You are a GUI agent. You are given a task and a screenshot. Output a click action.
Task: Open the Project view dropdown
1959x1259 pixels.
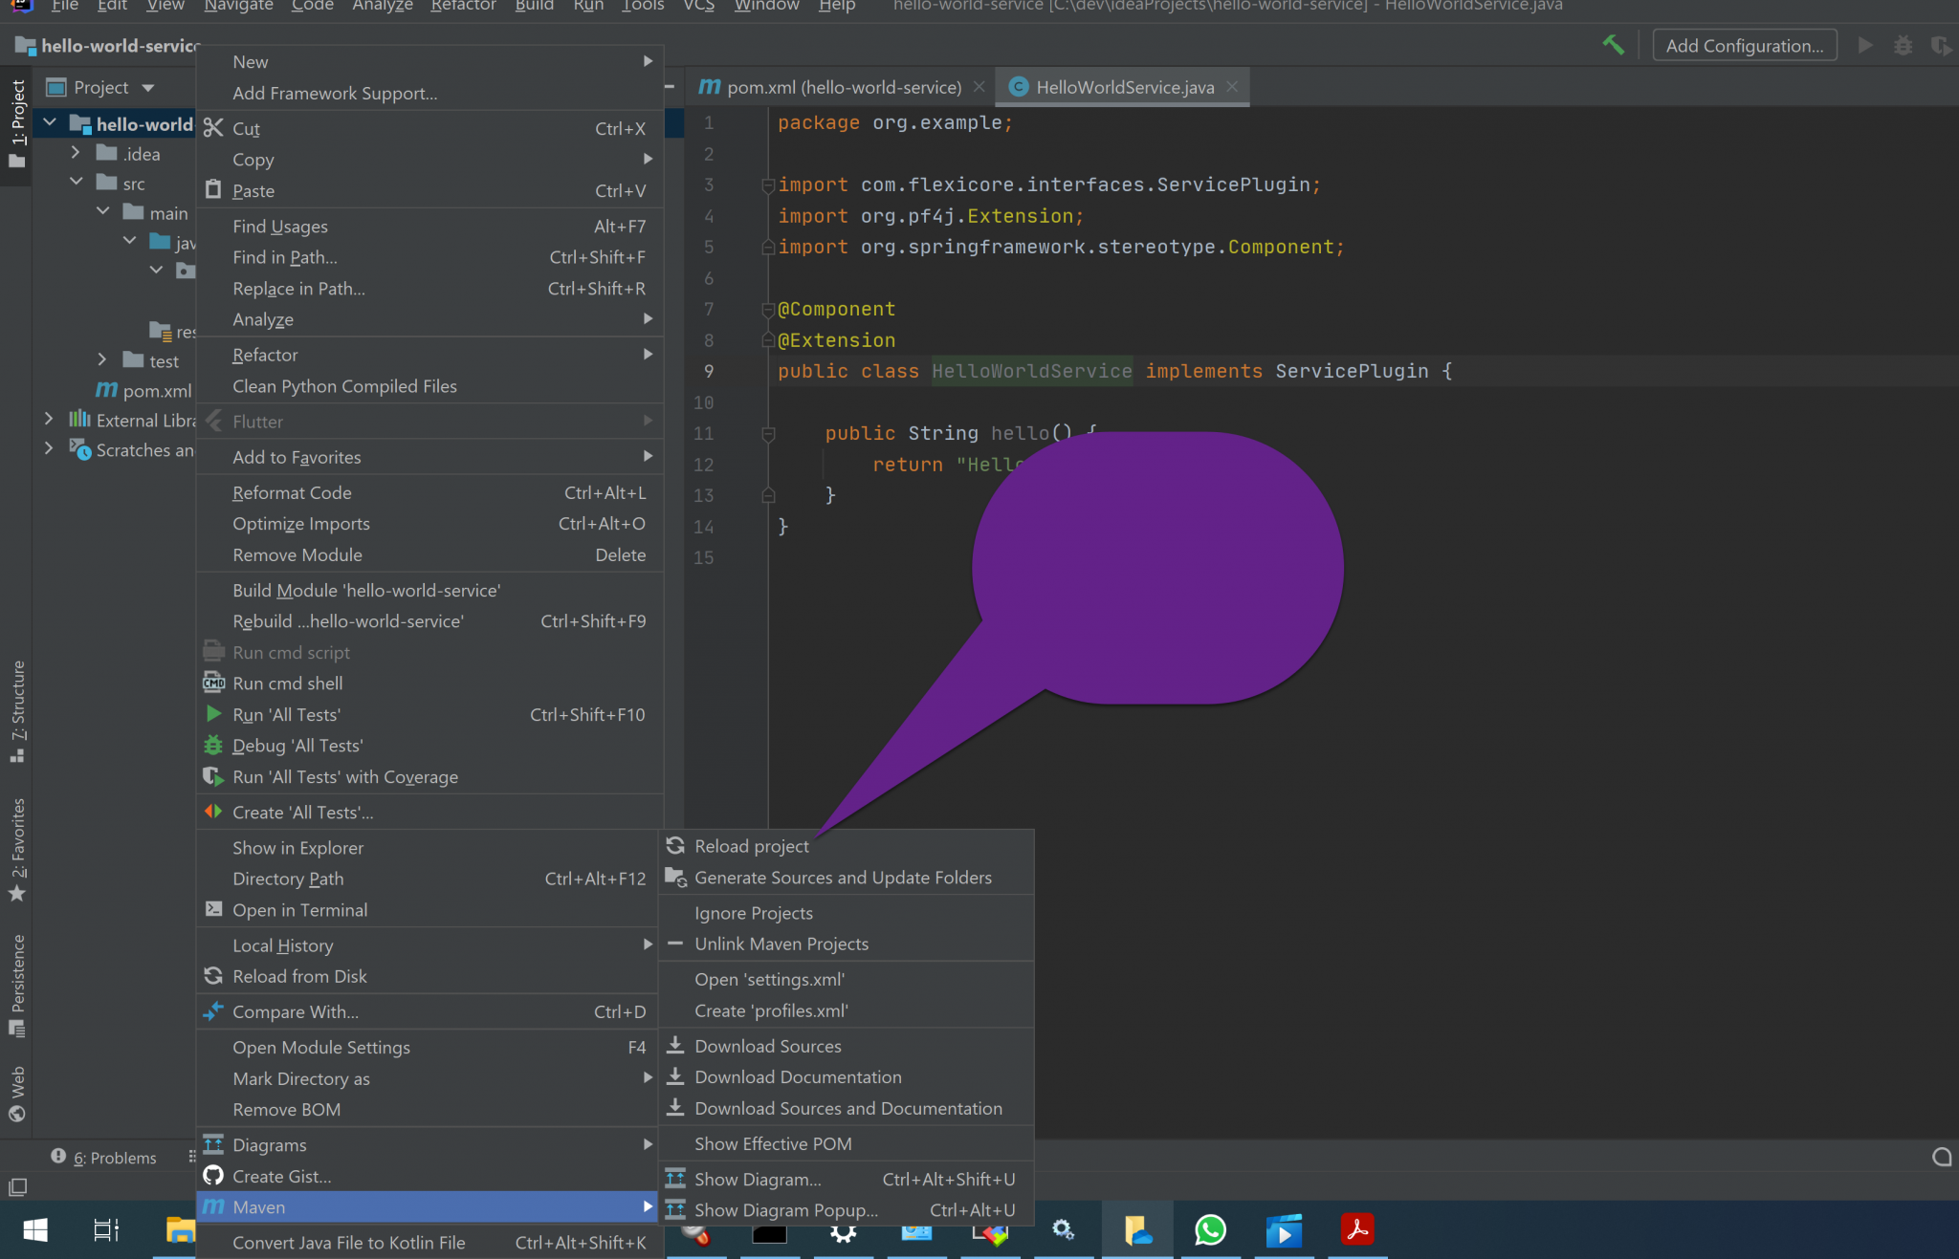[148, 88]
